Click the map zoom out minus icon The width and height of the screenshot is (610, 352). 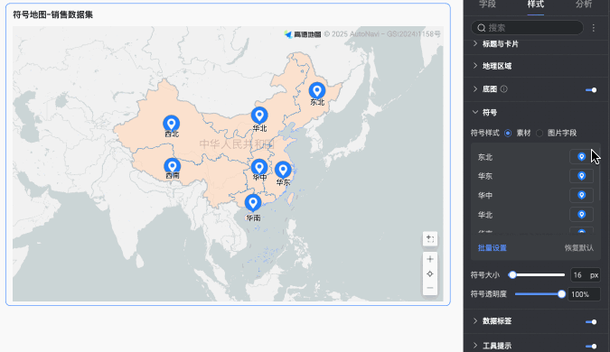[x=430, y=288]
